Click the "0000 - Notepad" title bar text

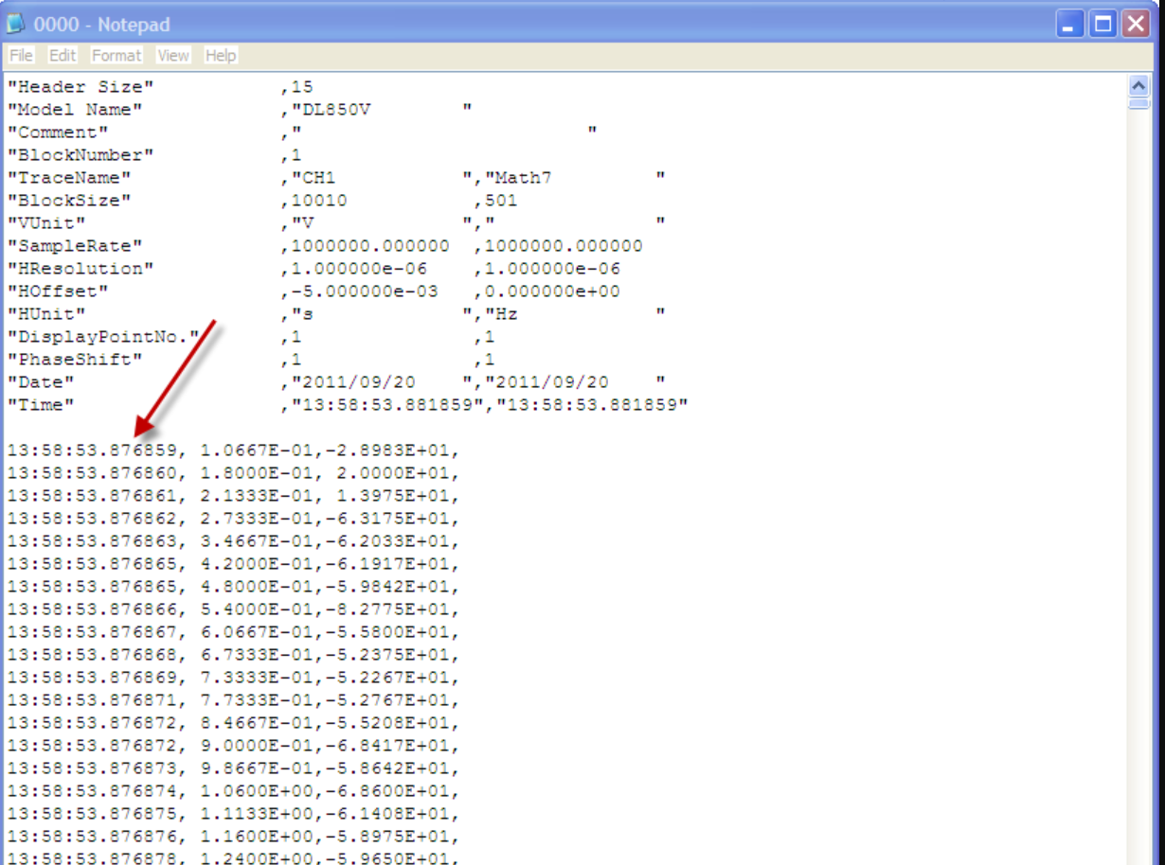coord(102,25)
